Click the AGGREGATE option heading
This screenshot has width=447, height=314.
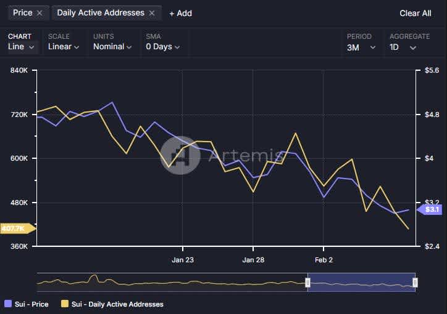click(410, 36)
